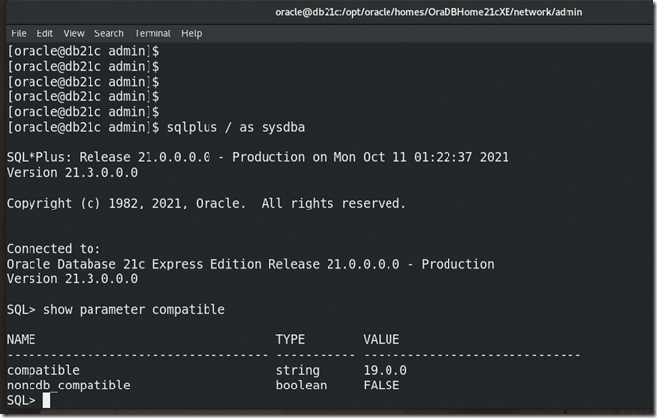
Task: Click the SQL> prompt cursor block
Action: [x=46, y=401]
